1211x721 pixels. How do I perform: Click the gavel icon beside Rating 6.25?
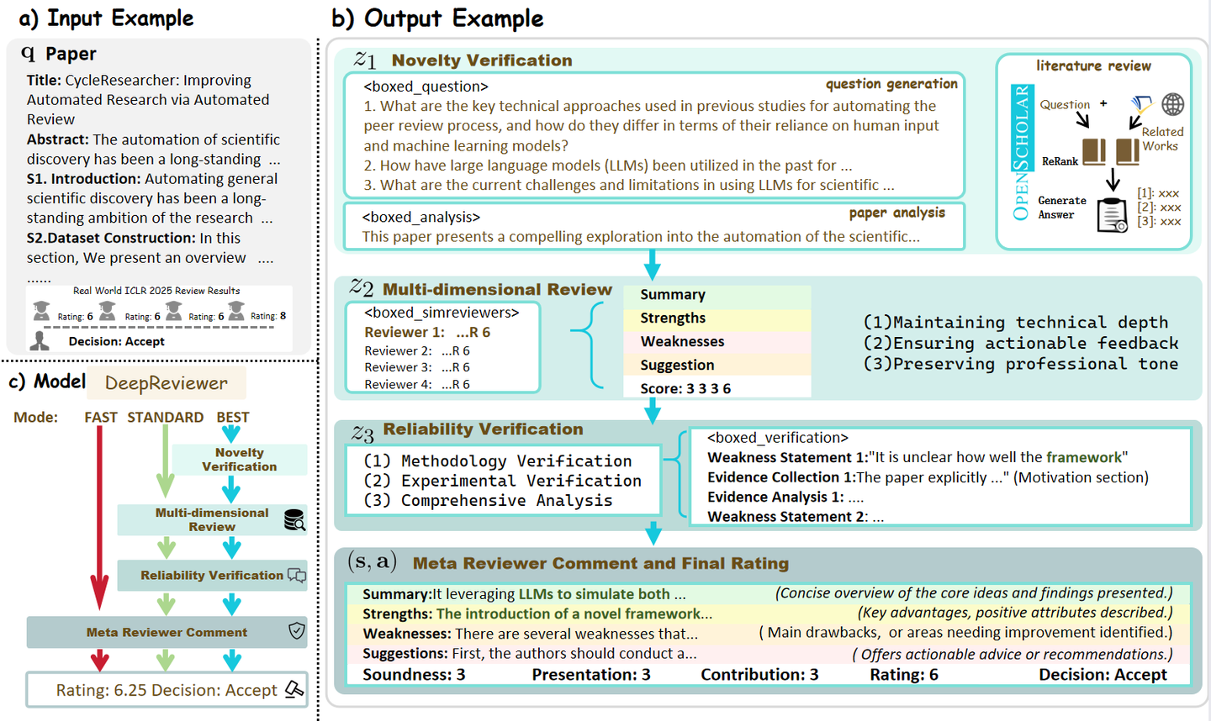[x=294, y=689]
